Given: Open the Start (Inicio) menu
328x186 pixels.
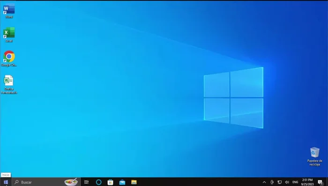Looking at the screenshot, I should tap(6, 182).
